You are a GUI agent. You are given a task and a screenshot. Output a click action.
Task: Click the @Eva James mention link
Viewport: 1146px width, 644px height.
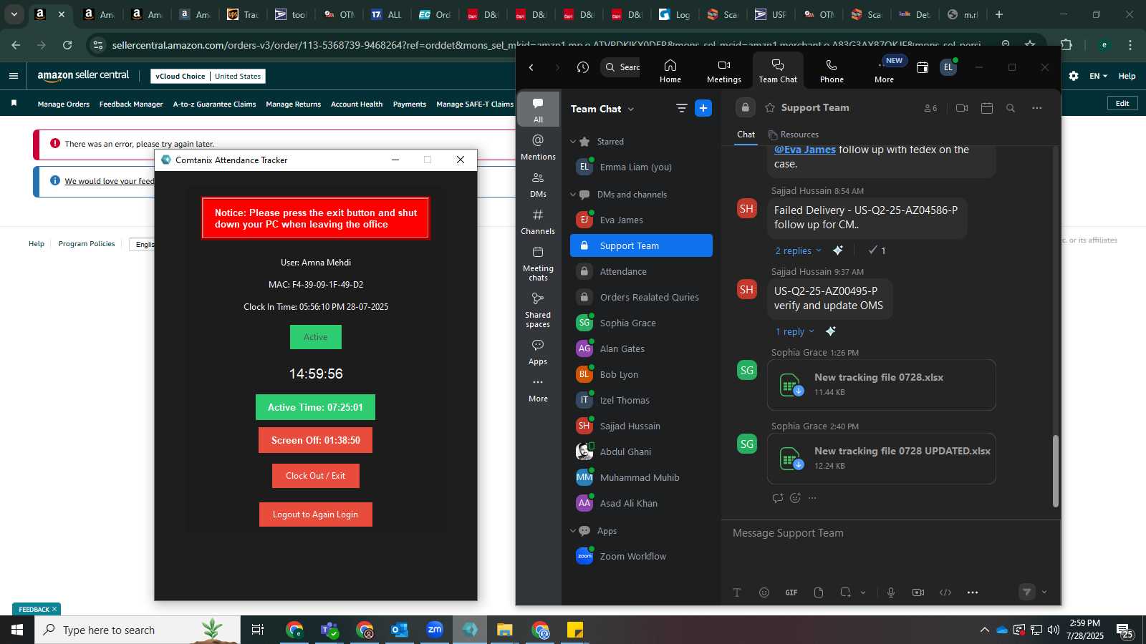[804, 150]
